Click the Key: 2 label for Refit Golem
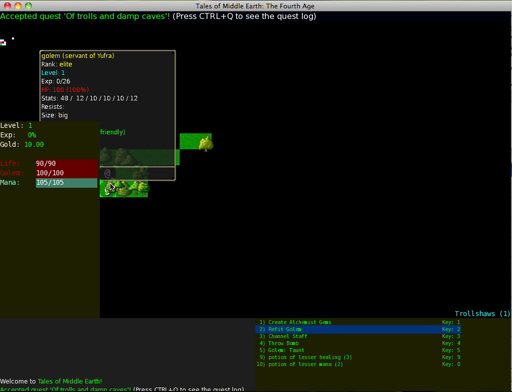 tap(451, 329)
